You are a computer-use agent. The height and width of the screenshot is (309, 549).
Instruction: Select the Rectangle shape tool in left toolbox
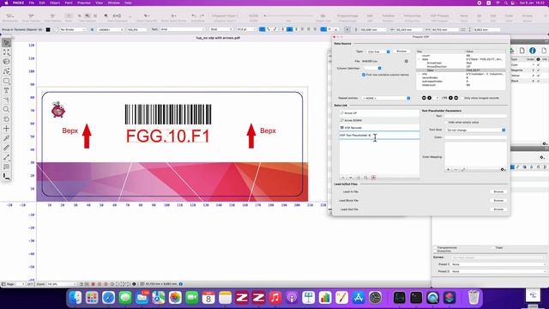(6, 81)
